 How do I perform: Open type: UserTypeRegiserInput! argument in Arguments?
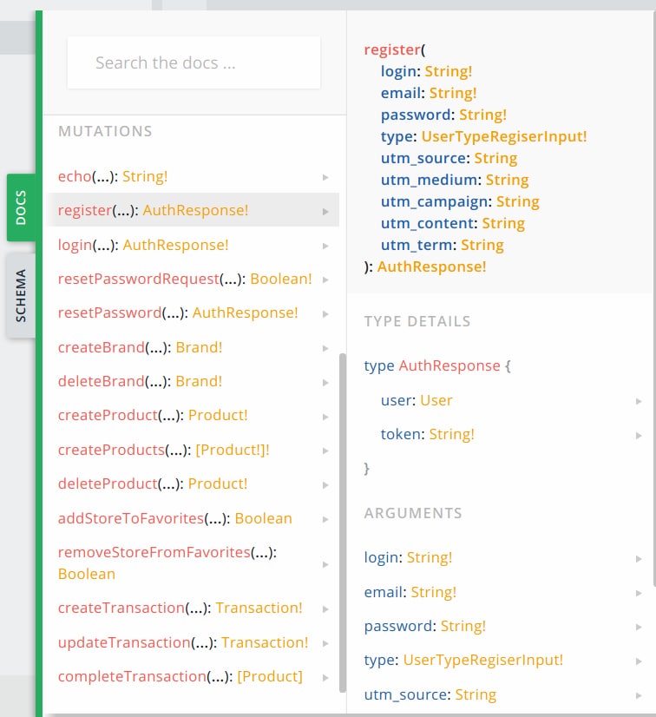click(463, 660)
